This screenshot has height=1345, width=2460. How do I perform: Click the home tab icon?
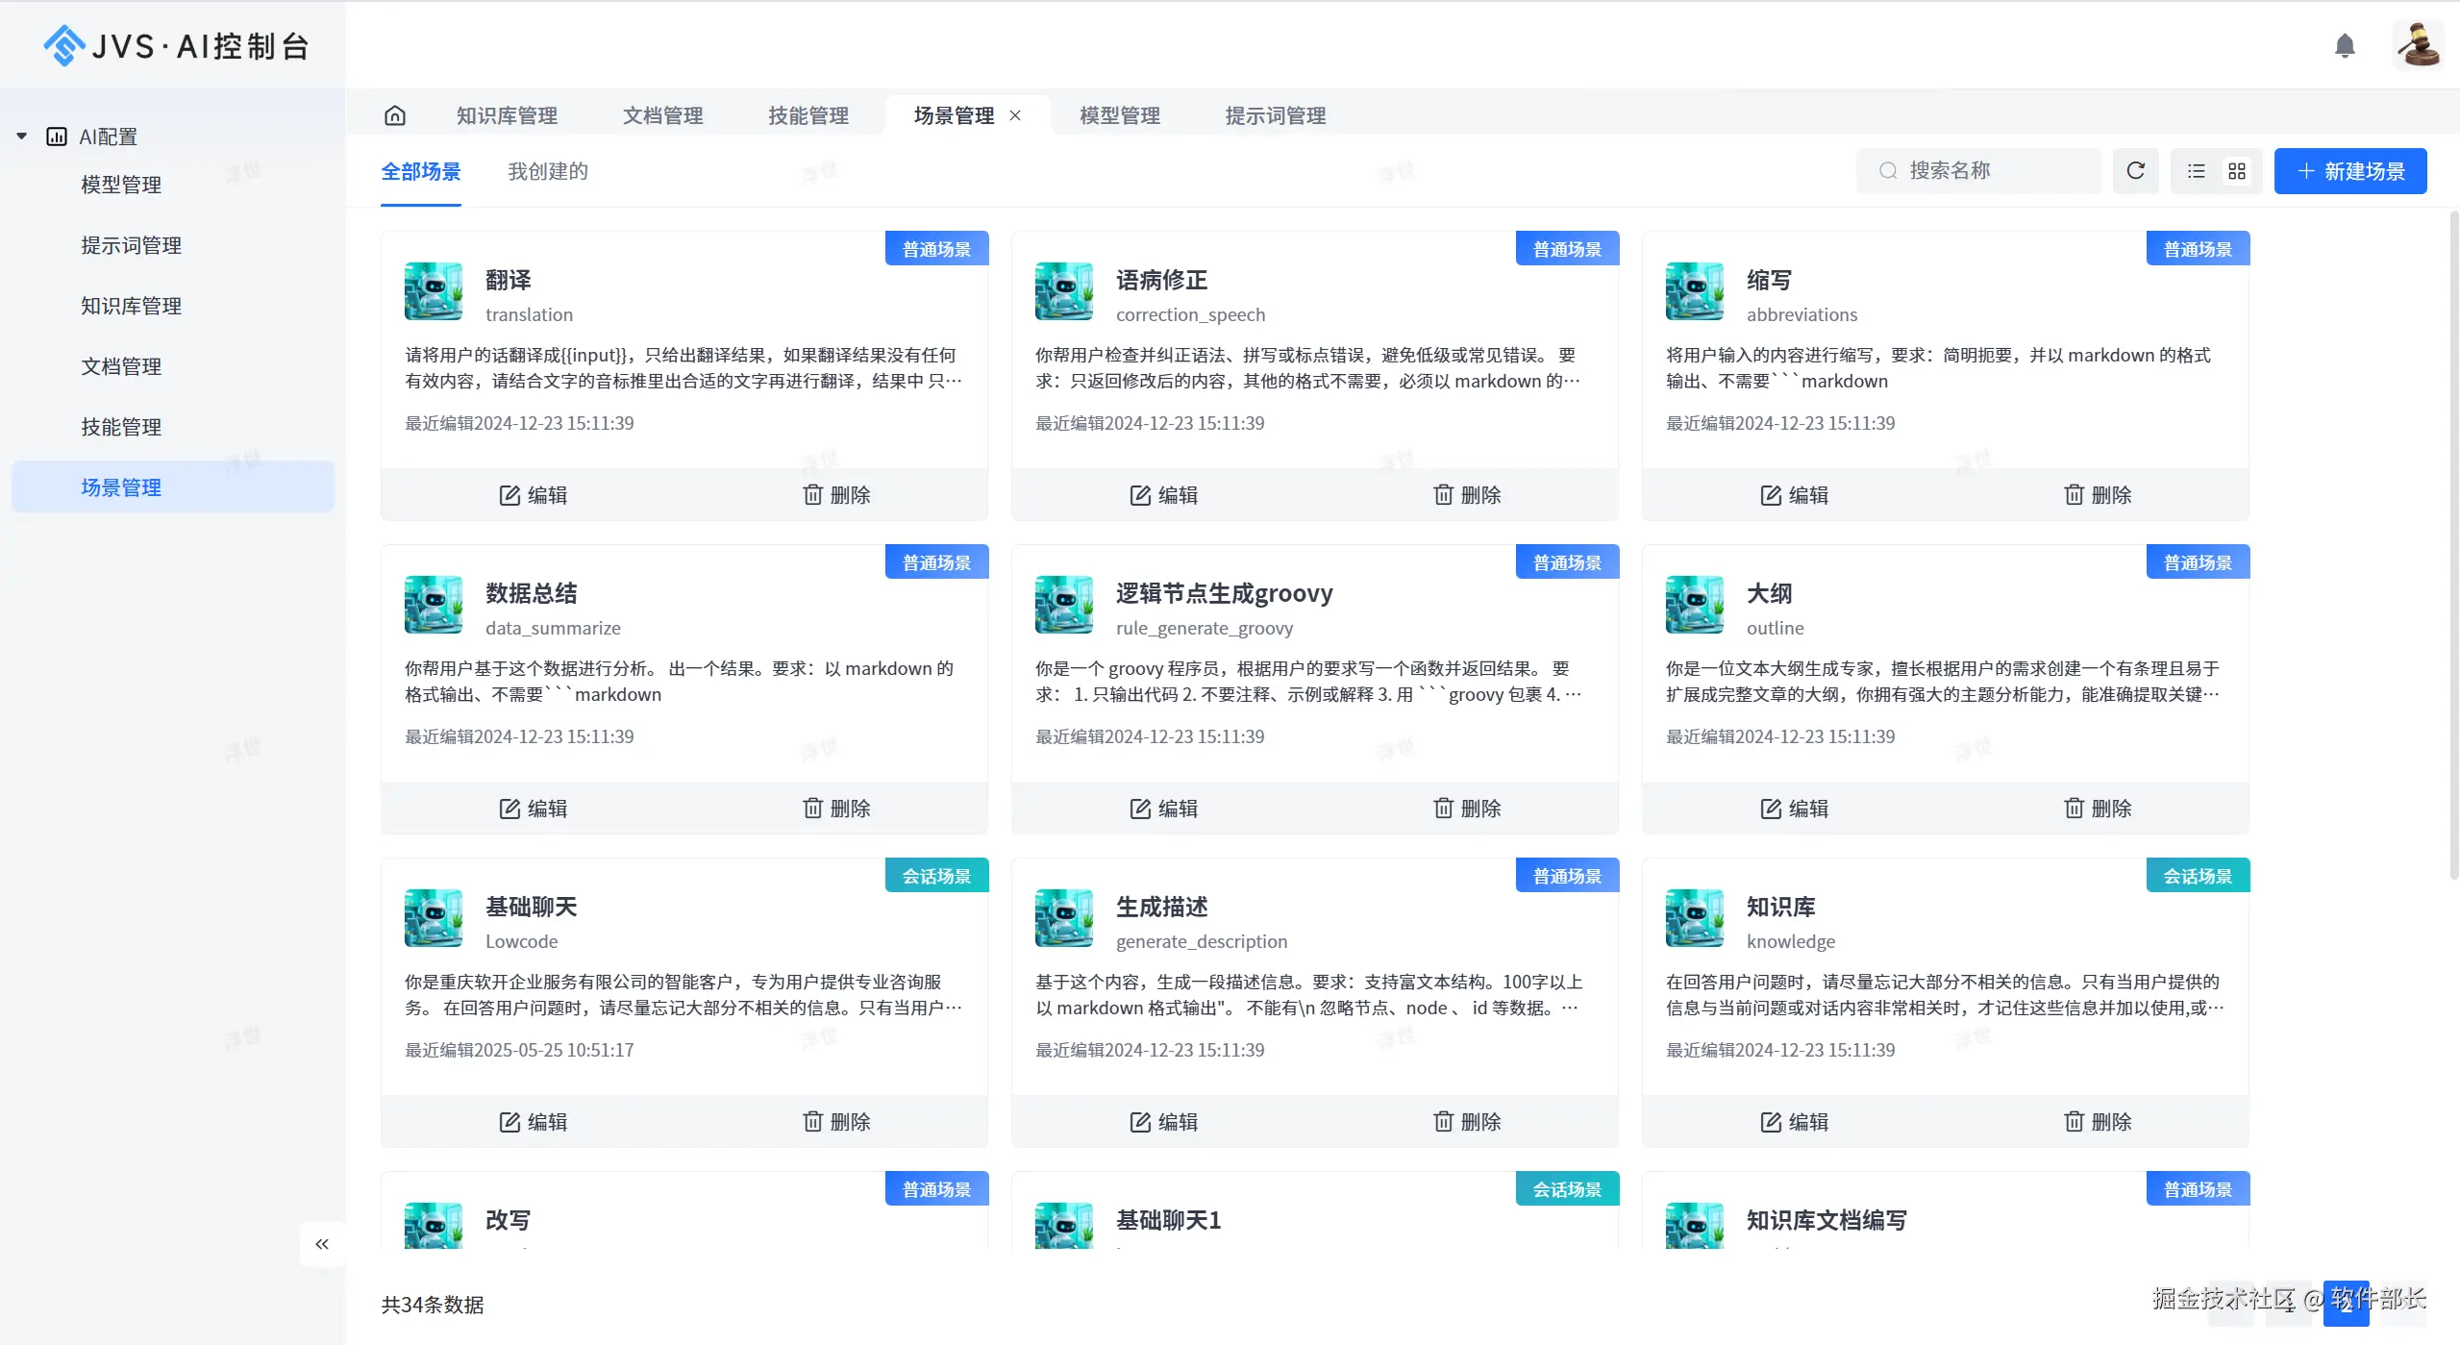click(395, 115)
